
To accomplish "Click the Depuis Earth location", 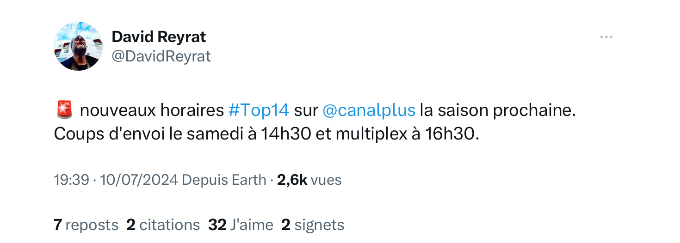I will (x=224, y=180).
